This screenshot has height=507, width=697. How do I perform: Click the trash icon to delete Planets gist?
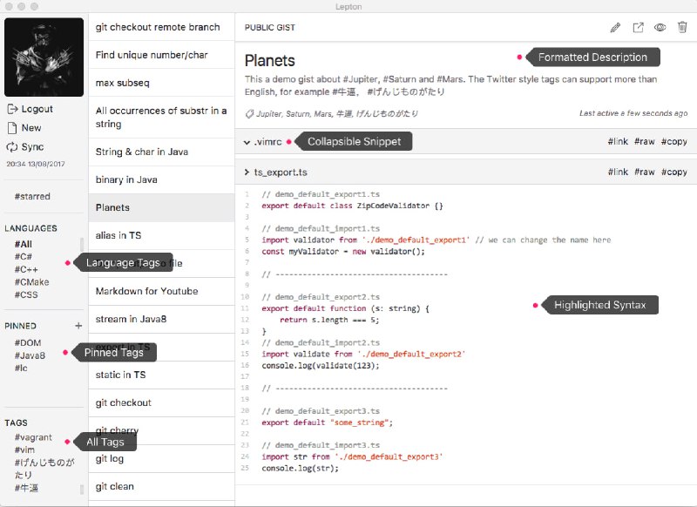[x=682, y=27]
